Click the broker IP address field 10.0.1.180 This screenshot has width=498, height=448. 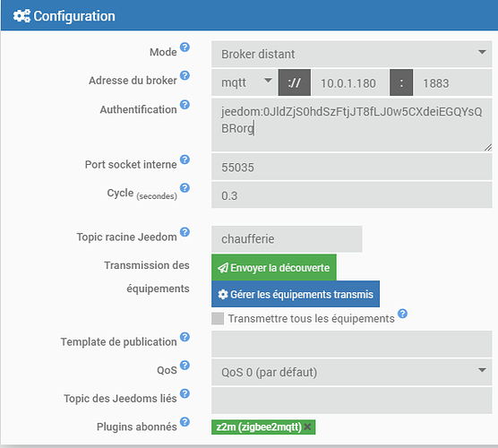click(350, 82)
